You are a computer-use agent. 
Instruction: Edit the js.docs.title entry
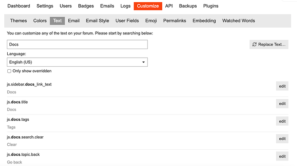coord(282,104)
